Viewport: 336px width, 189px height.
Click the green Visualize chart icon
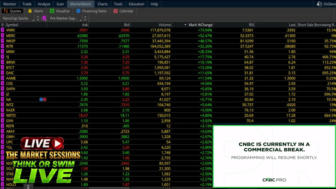click(x=52, y=11)
